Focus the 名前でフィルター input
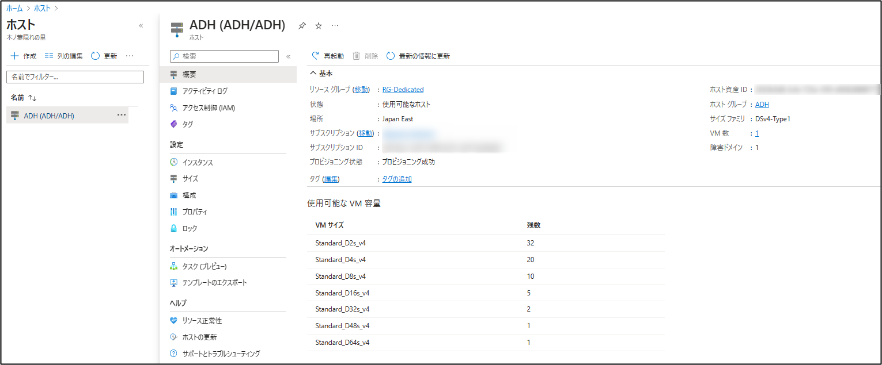 [x=75, y=77]
